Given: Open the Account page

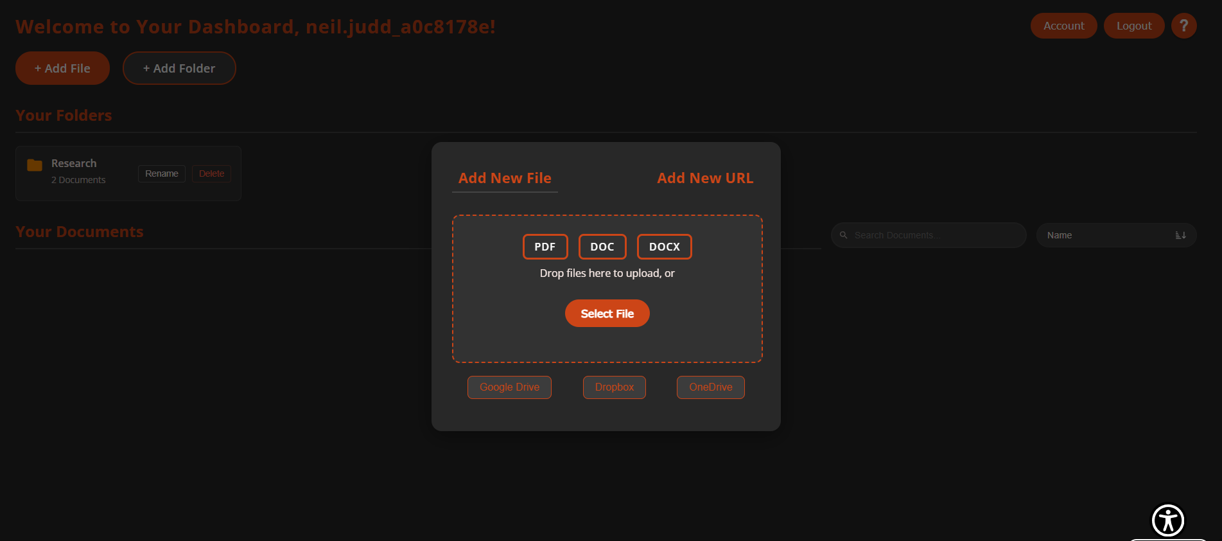Looking at the screenshot, I should [1063, 26].
